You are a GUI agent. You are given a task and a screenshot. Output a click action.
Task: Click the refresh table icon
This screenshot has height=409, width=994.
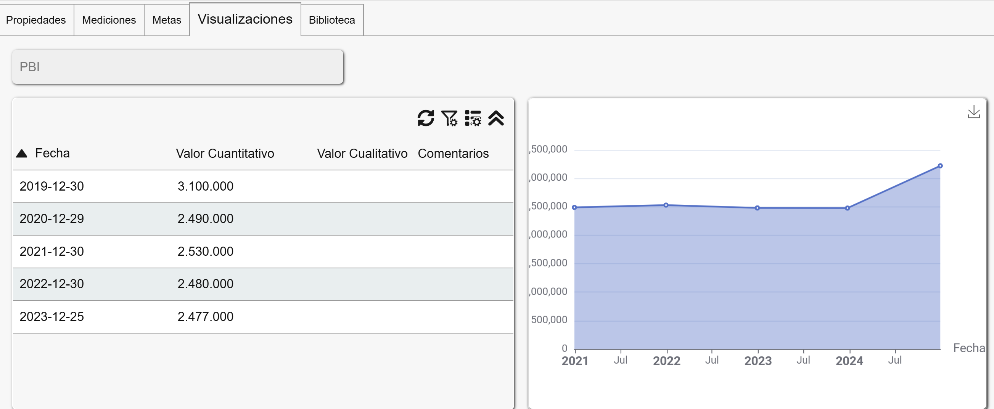(x=426, y=118)
